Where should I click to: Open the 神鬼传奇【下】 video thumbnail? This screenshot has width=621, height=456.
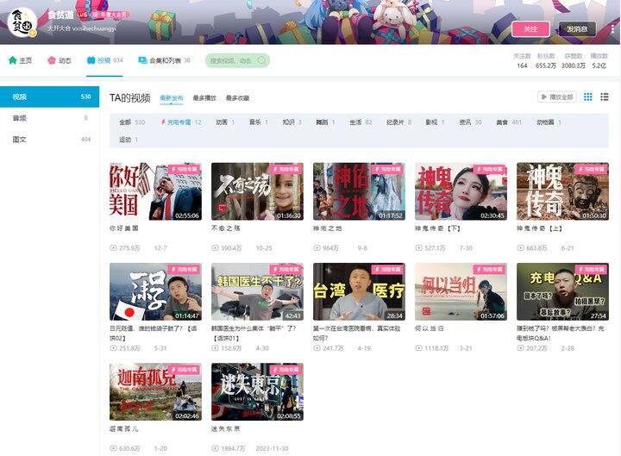[461, 191]
